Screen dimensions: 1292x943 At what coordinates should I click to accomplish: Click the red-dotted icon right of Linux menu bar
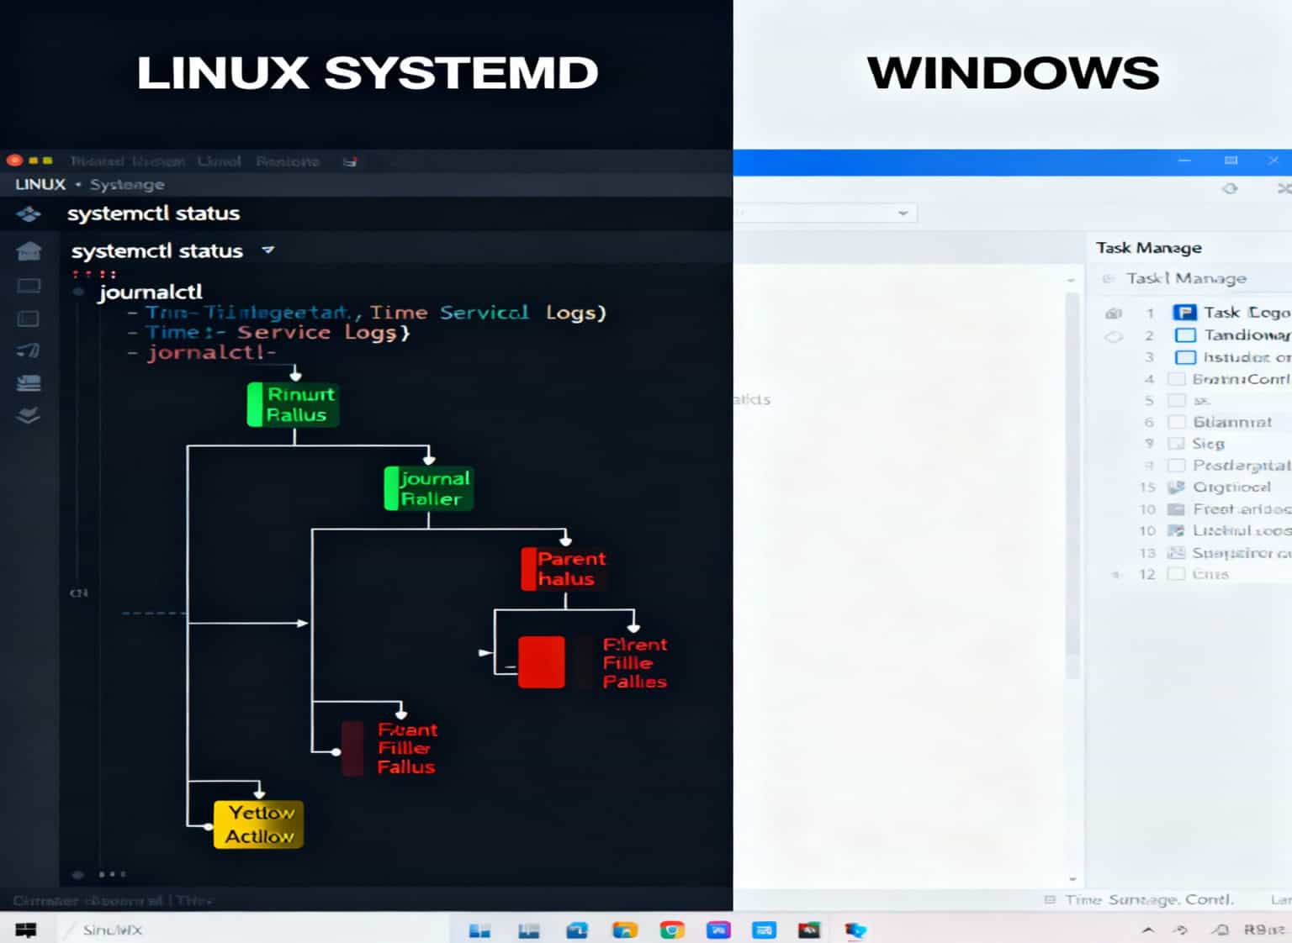click(x=350, y=161)
